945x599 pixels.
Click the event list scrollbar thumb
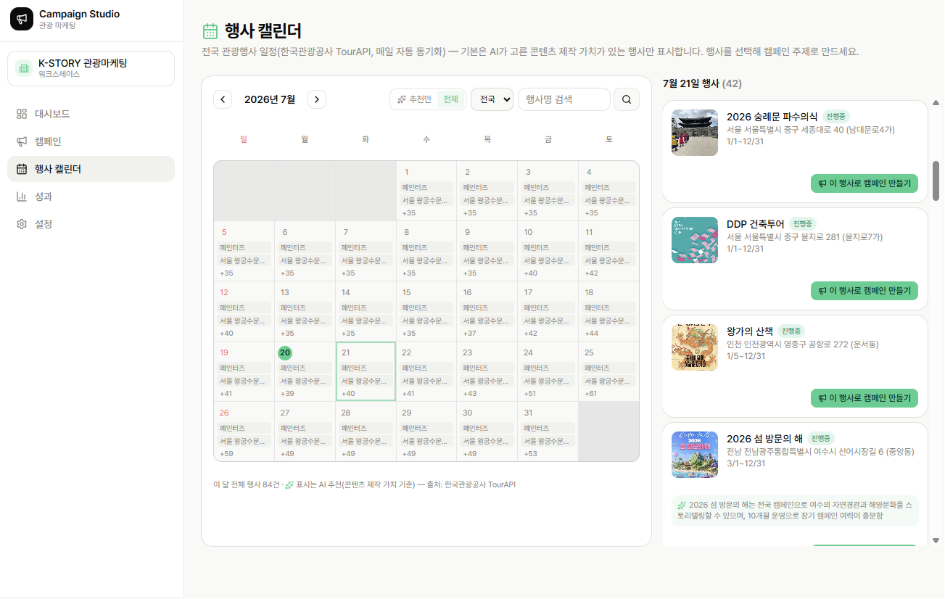(936, 181)
